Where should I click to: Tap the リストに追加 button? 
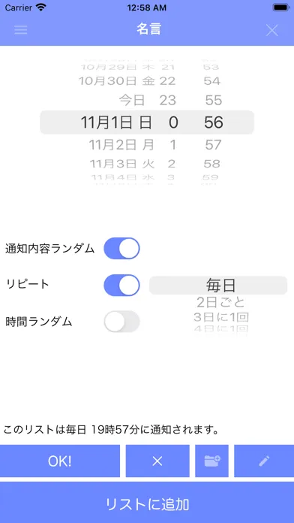(147, 503)
